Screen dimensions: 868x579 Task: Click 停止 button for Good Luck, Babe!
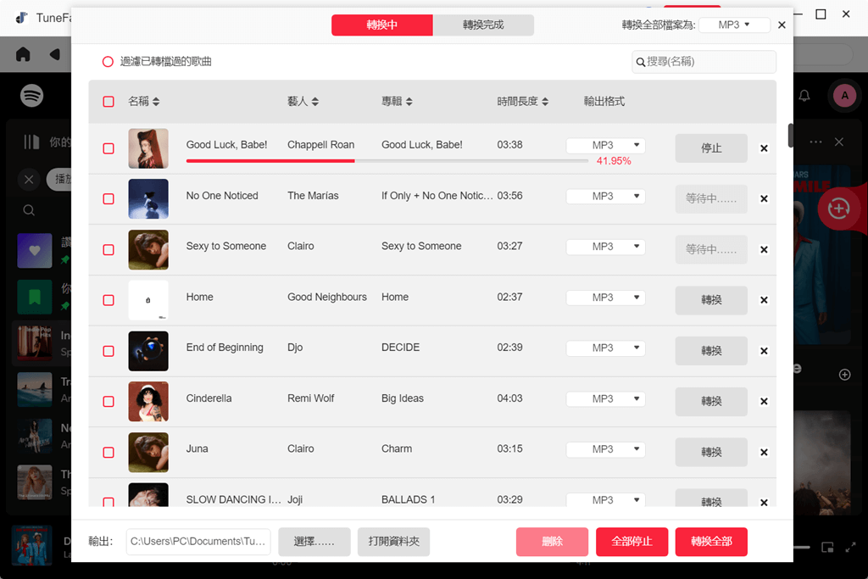tap(711, 148)
